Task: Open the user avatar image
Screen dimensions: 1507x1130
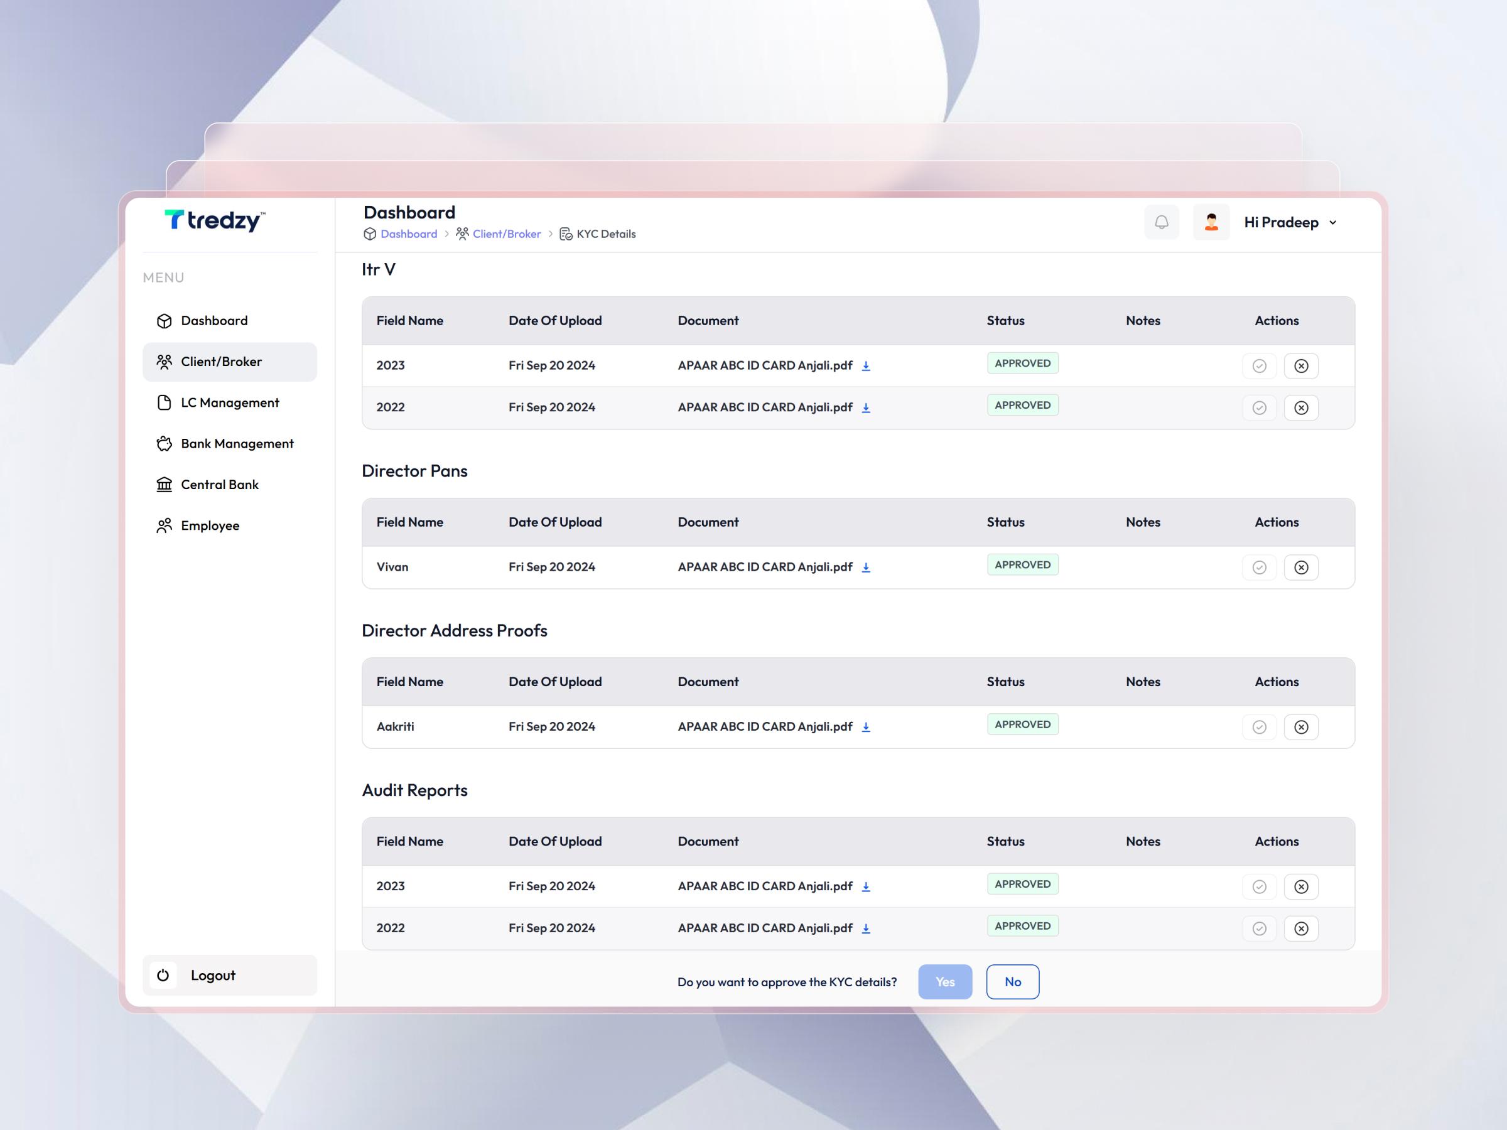Action: click(1211, 222)
